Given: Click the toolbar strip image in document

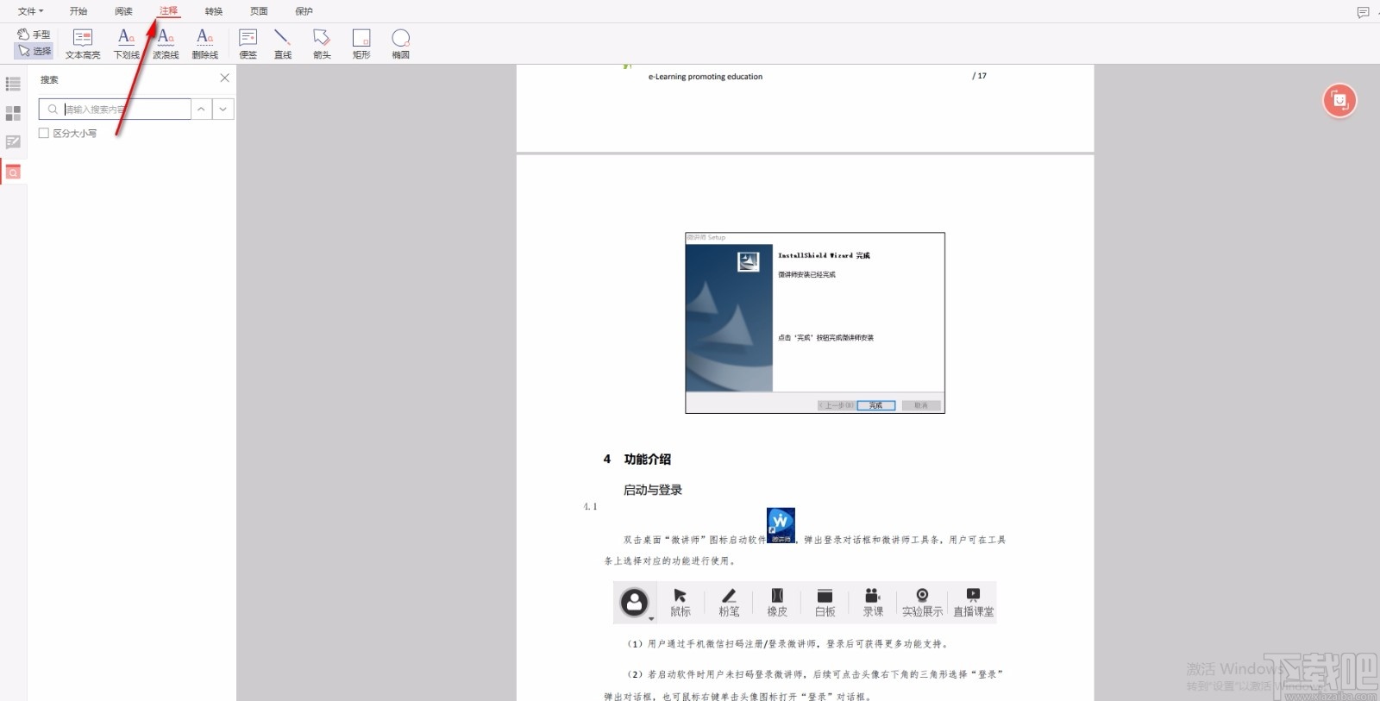Looking at the screenshot, I should (805, 602).
